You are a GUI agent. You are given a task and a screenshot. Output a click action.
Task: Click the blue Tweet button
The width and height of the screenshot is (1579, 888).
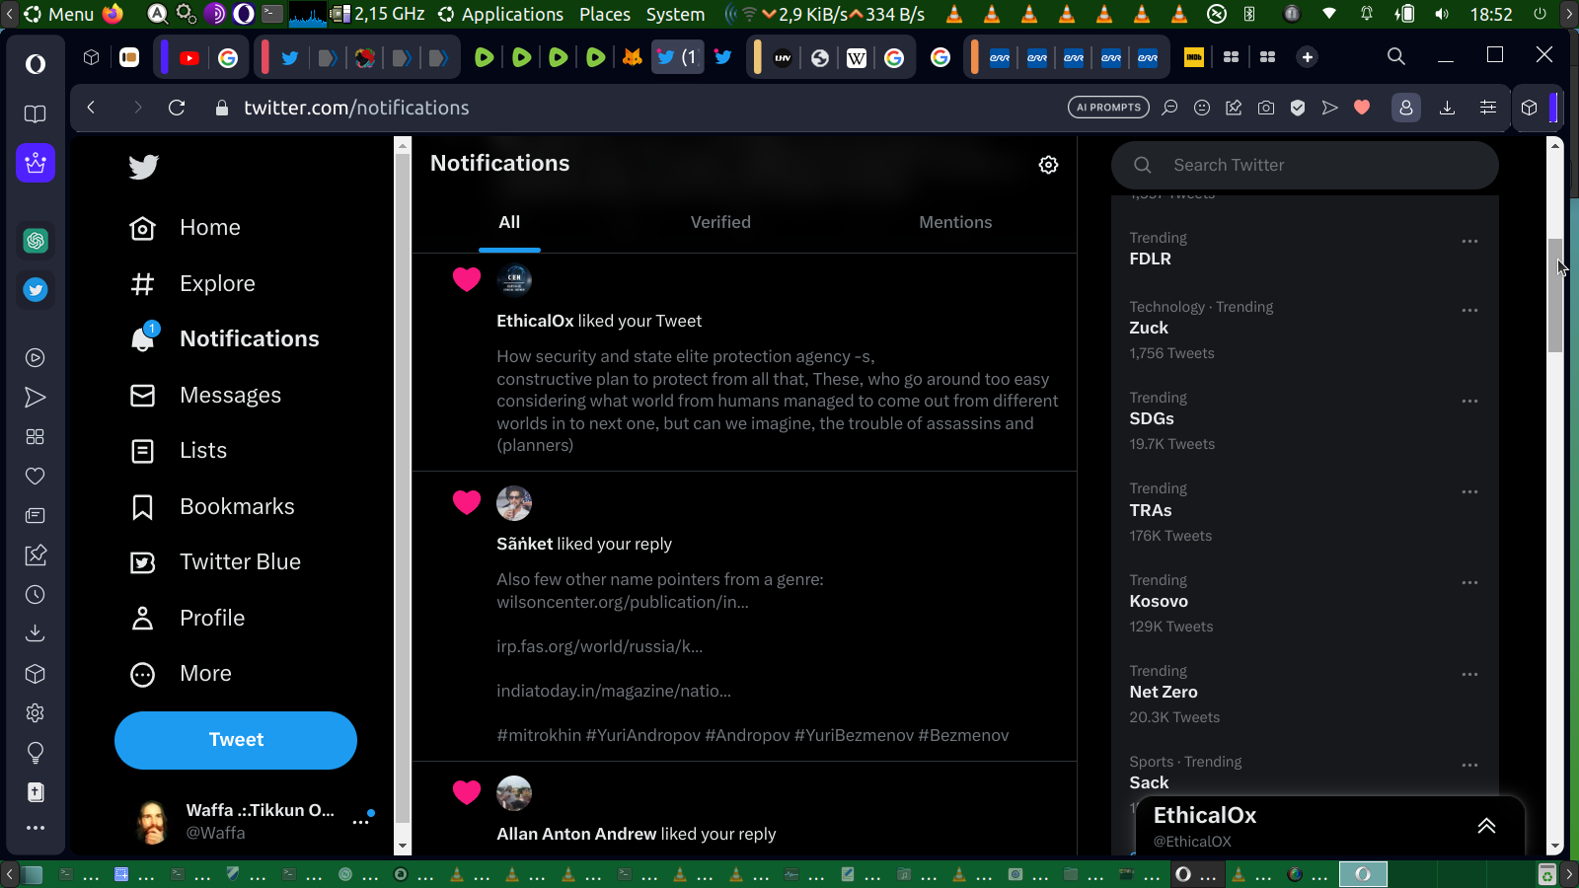tap(236, 740)
